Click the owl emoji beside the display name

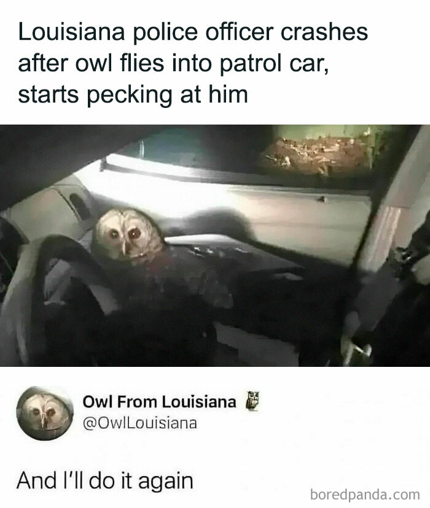click(252, 401)
